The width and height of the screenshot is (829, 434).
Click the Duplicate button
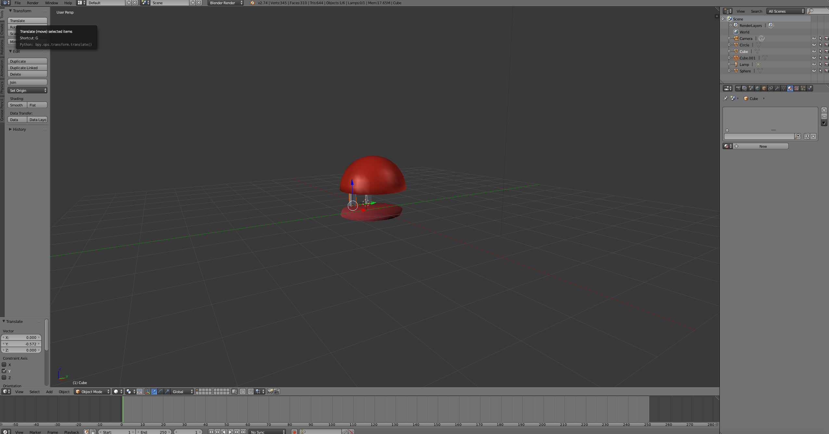pos(27,61)
